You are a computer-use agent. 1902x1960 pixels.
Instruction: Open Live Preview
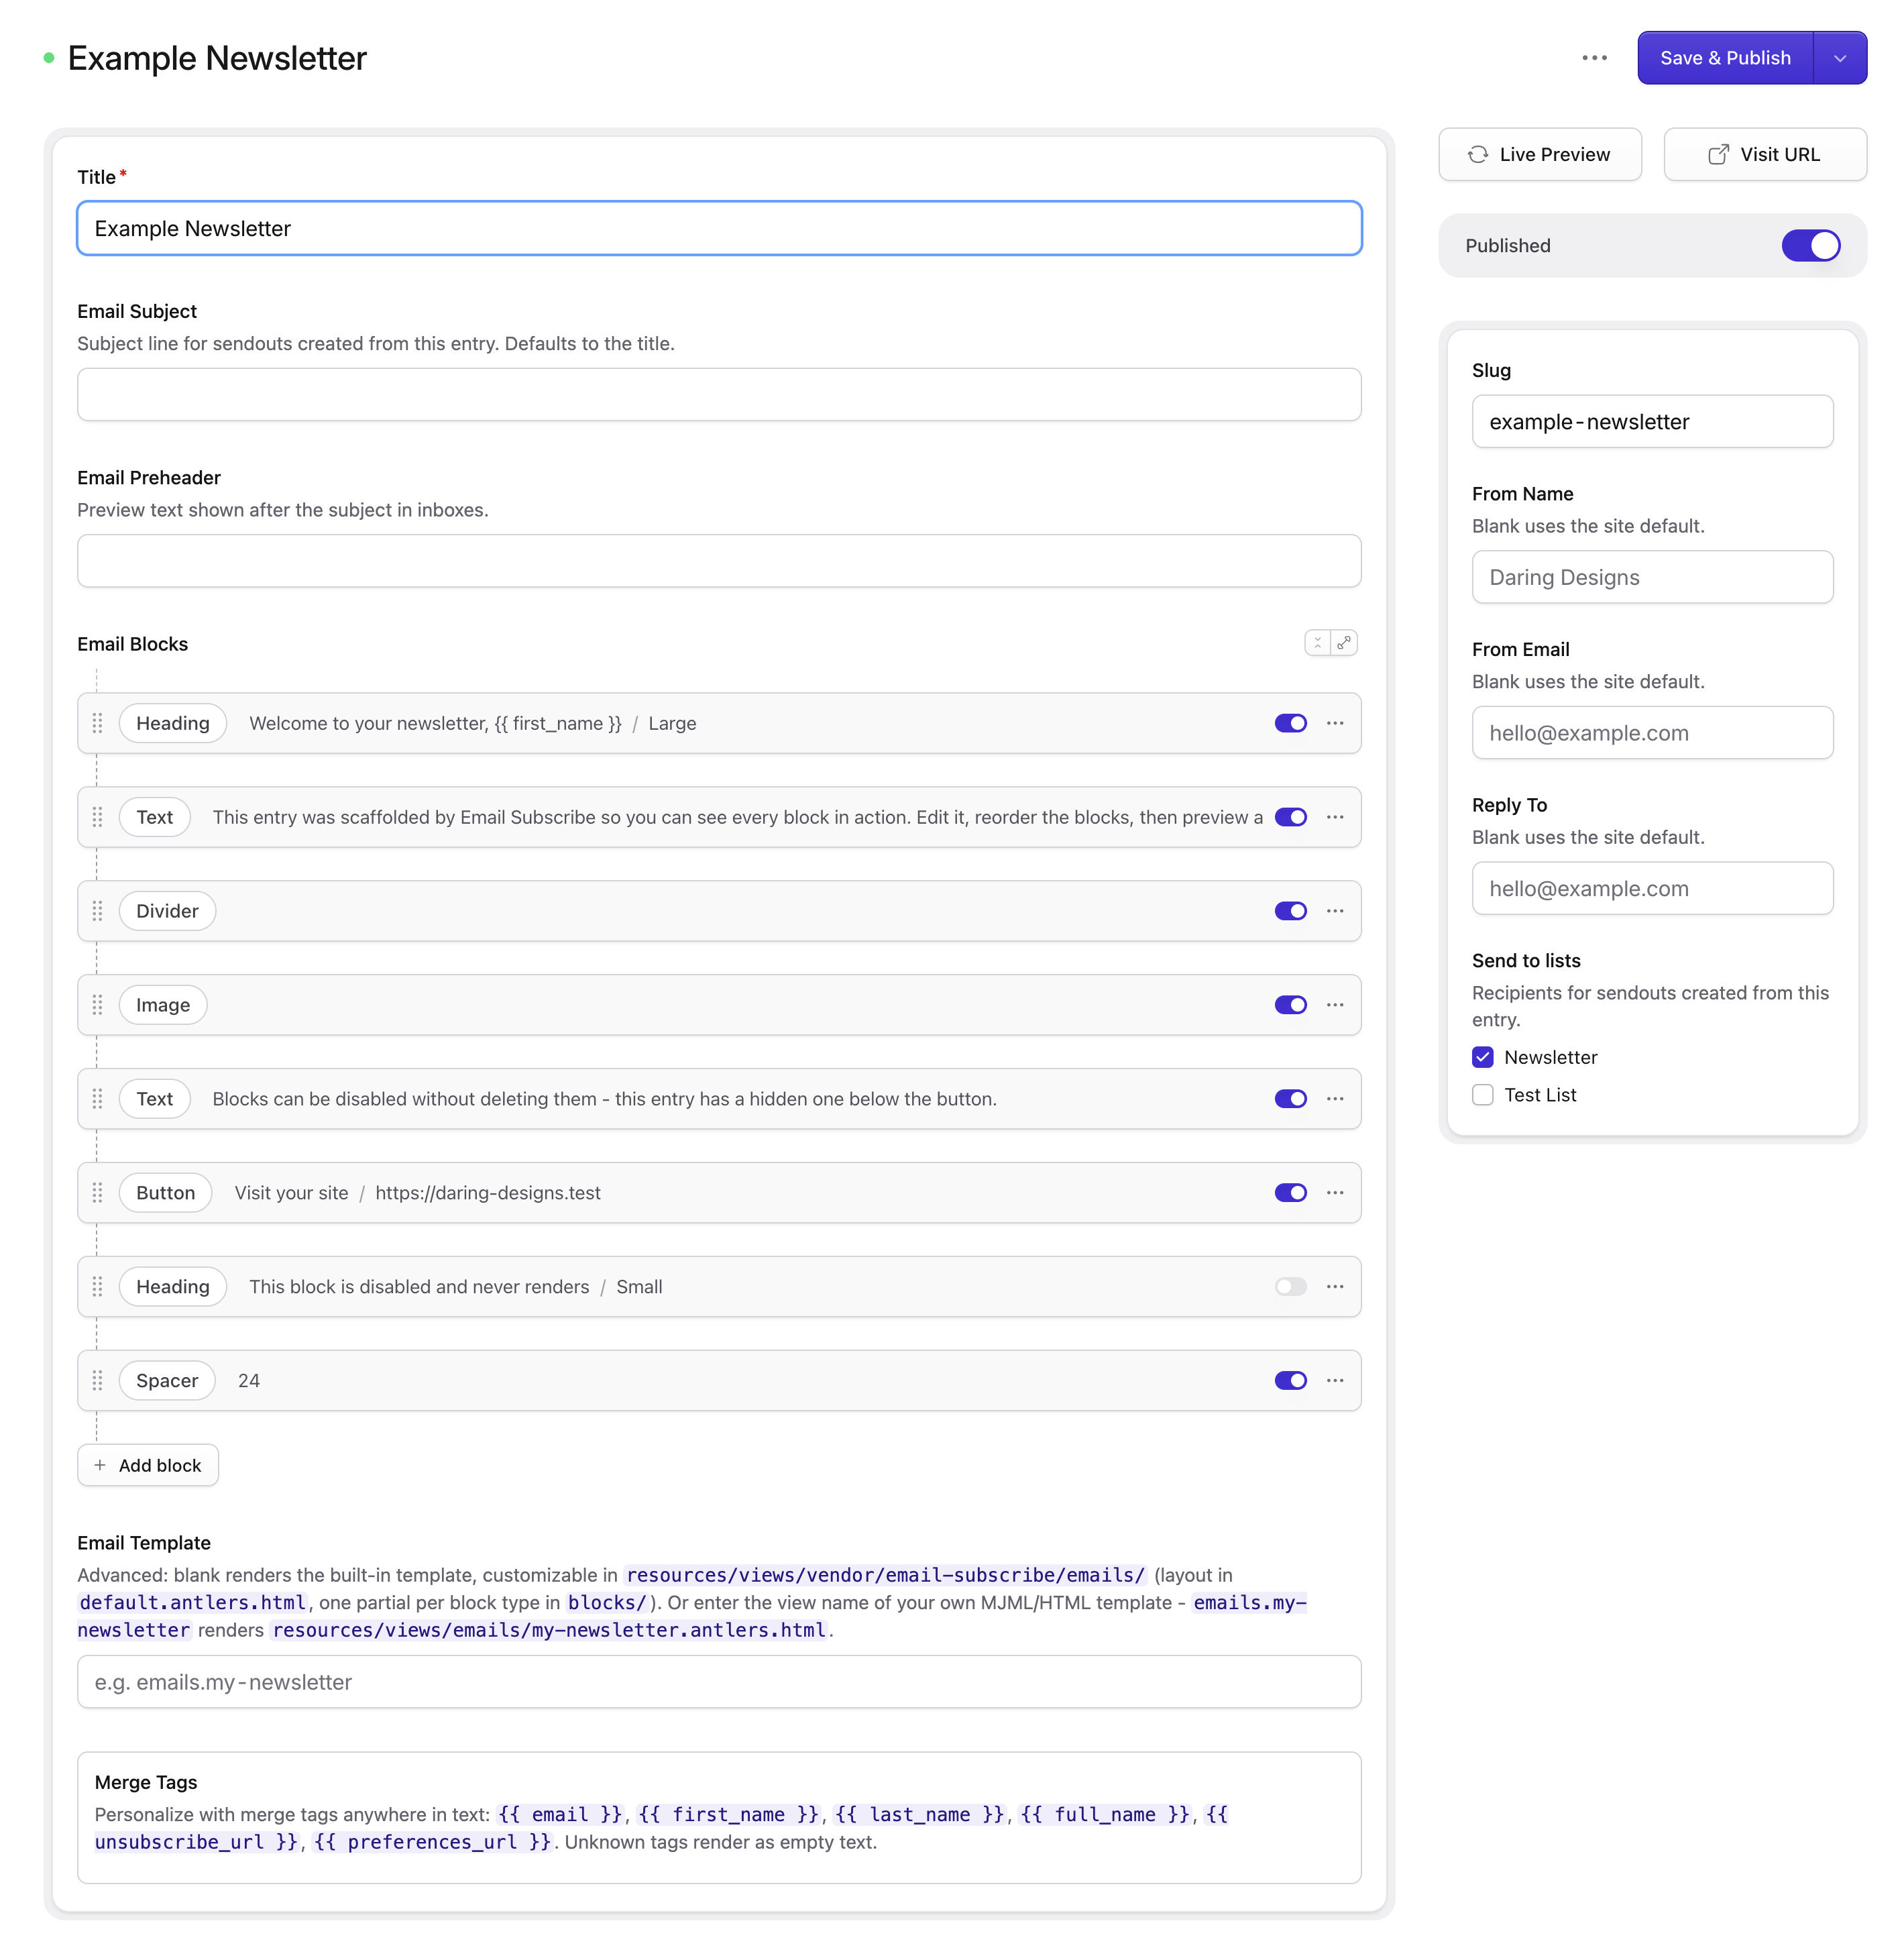pos(1539,154)
